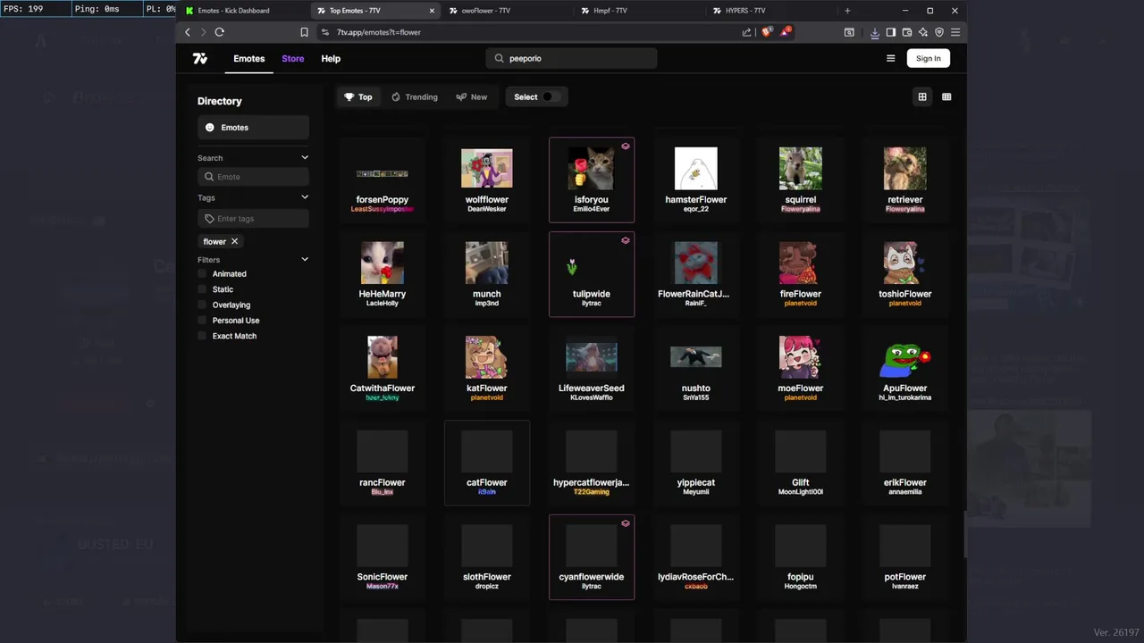The height and width of the screenshot is (643, 1144).
Task: Click the search magnifier icon in header
Action: 500,58
